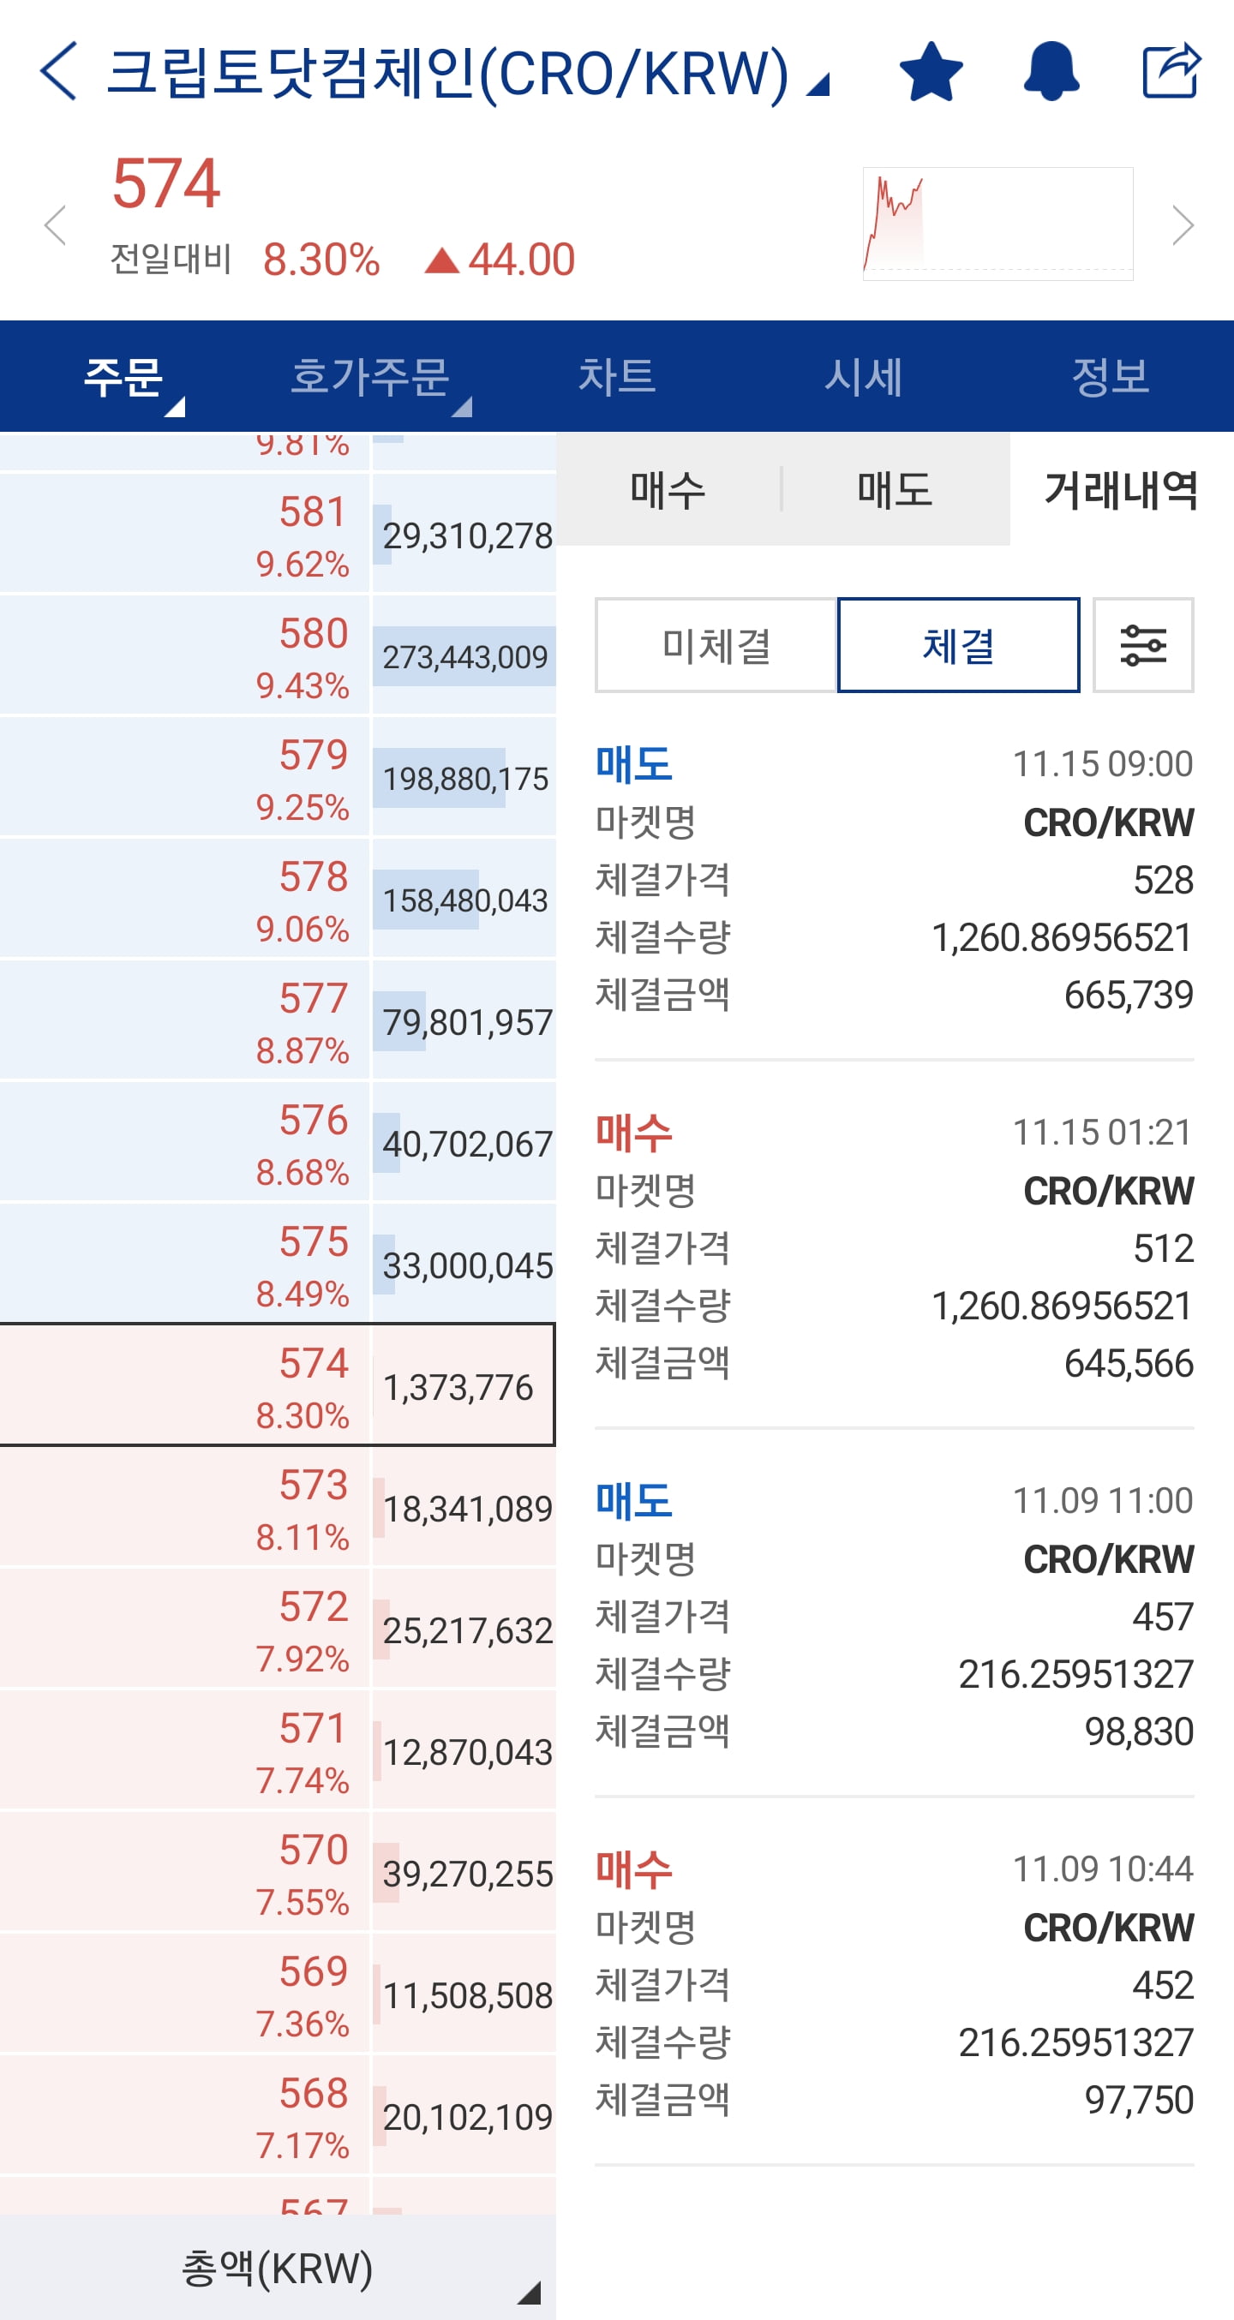The height and width of the screenshot is (2320, 1234).
Task: Open the 11.09 11:00 매도 trade record
Action: pos(895,1616)
